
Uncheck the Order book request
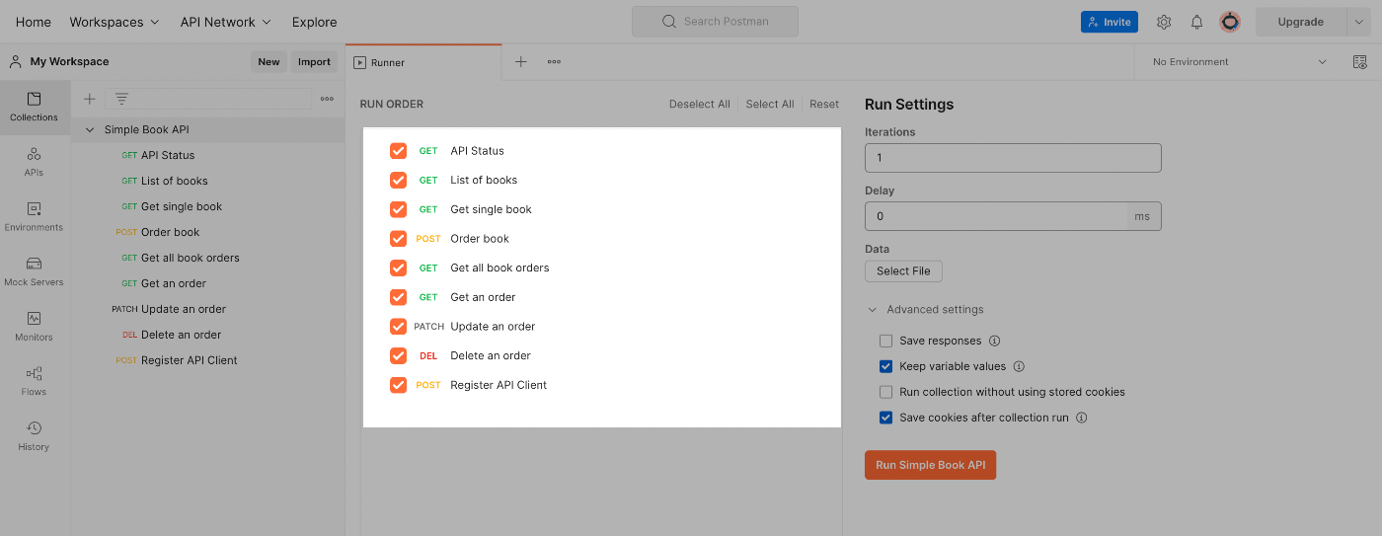pyautogui.click(x=398, y=238)
